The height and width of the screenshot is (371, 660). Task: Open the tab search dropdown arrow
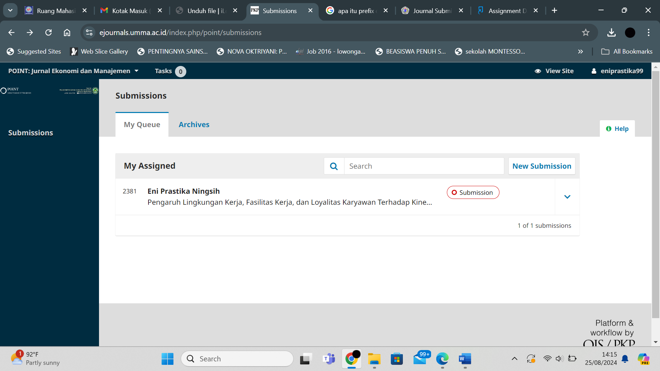[x=10, y=10]
